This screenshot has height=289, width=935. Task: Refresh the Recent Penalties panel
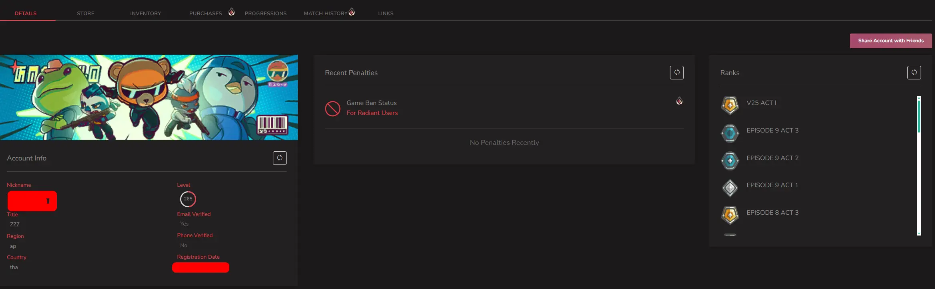click(x=676, y=73)
